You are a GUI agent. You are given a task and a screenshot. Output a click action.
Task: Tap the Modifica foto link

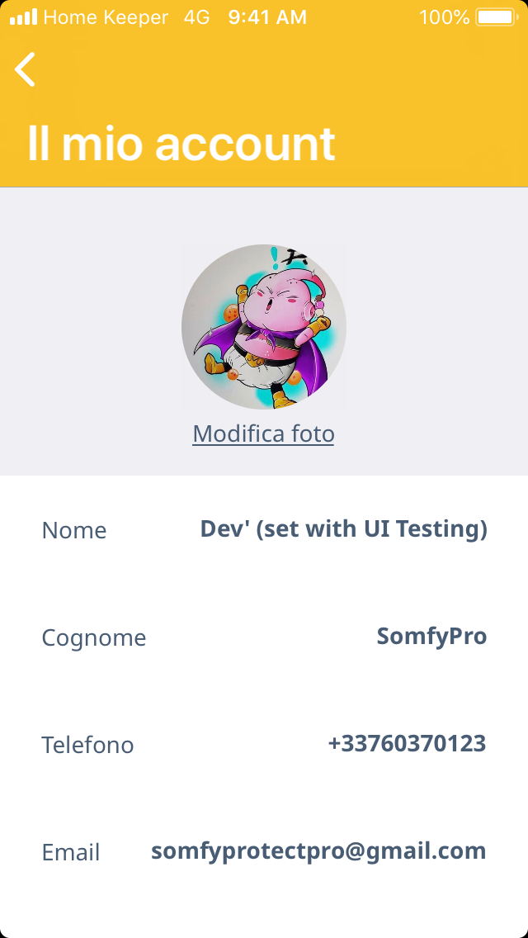(x=263, y=433)
